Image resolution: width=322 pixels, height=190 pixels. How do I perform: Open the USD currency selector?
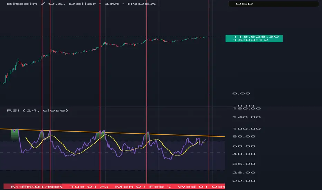[273, 4]
